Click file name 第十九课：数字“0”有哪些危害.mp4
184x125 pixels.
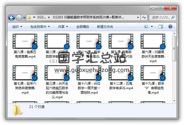[x=153, y=88]
